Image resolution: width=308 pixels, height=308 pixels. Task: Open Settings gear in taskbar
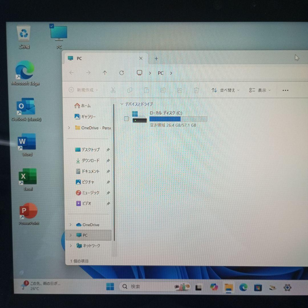click(x=287, y=287)
